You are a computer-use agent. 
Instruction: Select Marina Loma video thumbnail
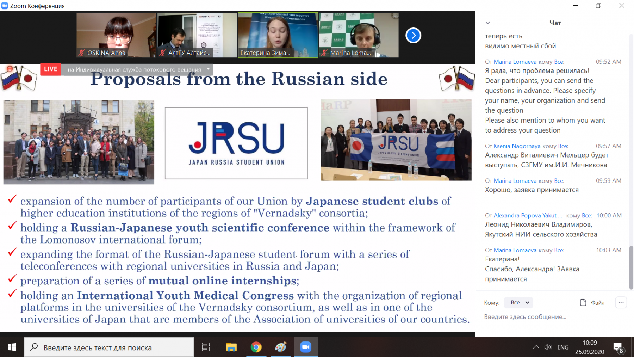[359, 35]
